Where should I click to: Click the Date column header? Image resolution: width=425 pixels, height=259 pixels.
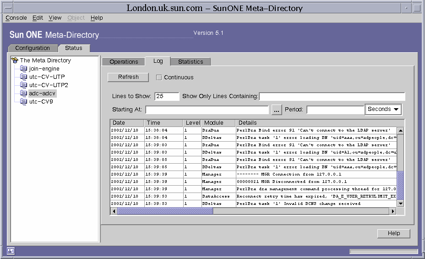(127, 123)
